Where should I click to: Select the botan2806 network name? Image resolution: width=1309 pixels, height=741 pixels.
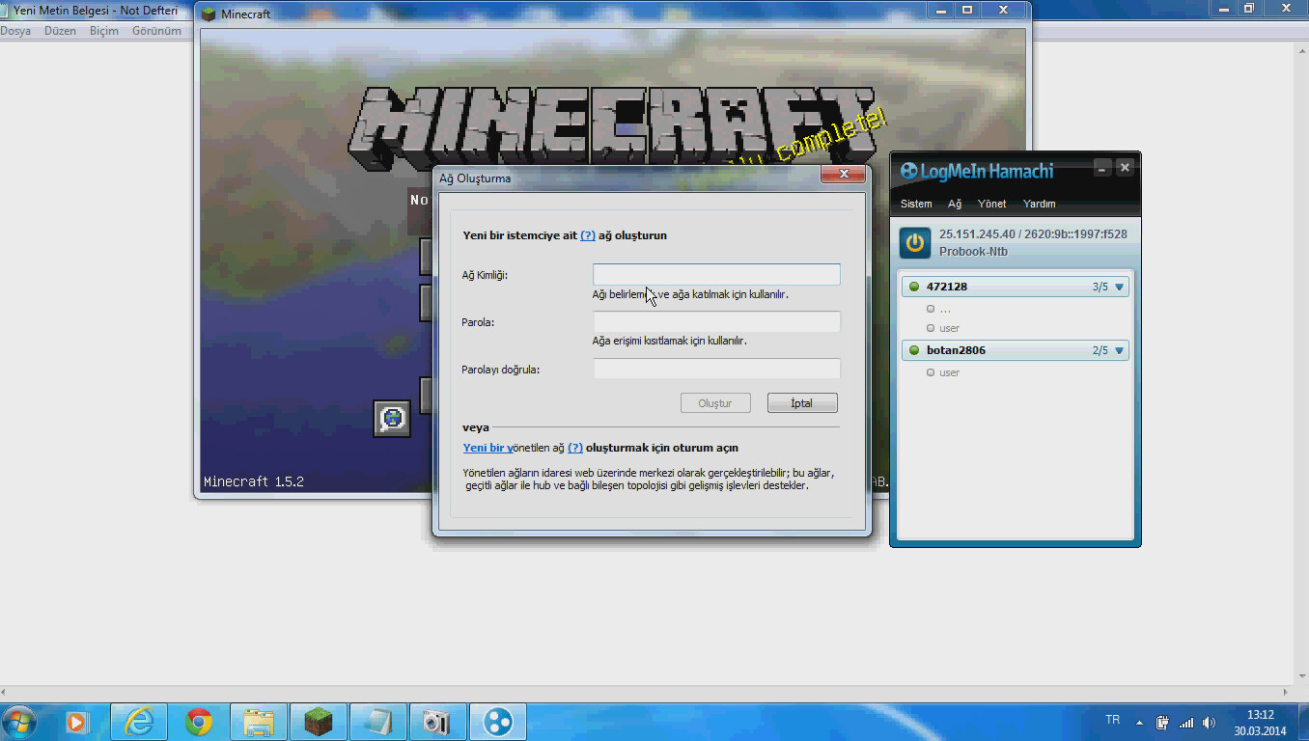[956, 350]
